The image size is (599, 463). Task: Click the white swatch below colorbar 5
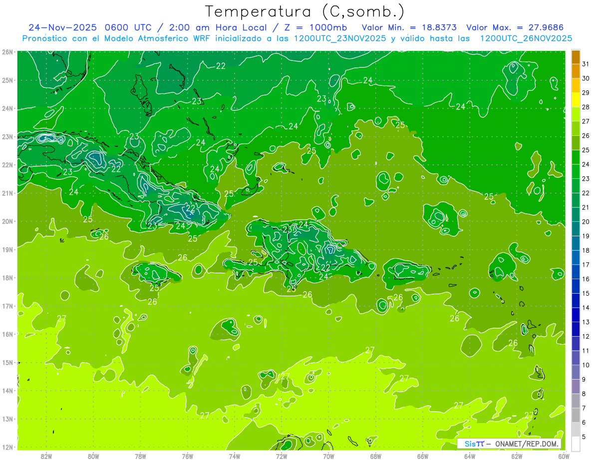point(576,444)
